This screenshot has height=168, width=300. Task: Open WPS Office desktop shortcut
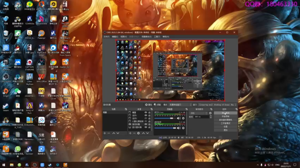click(x=41, y=78)
